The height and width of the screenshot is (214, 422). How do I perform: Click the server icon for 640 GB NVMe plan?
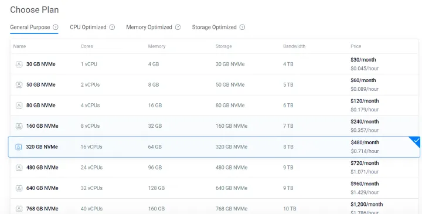(x=19, y=188)
